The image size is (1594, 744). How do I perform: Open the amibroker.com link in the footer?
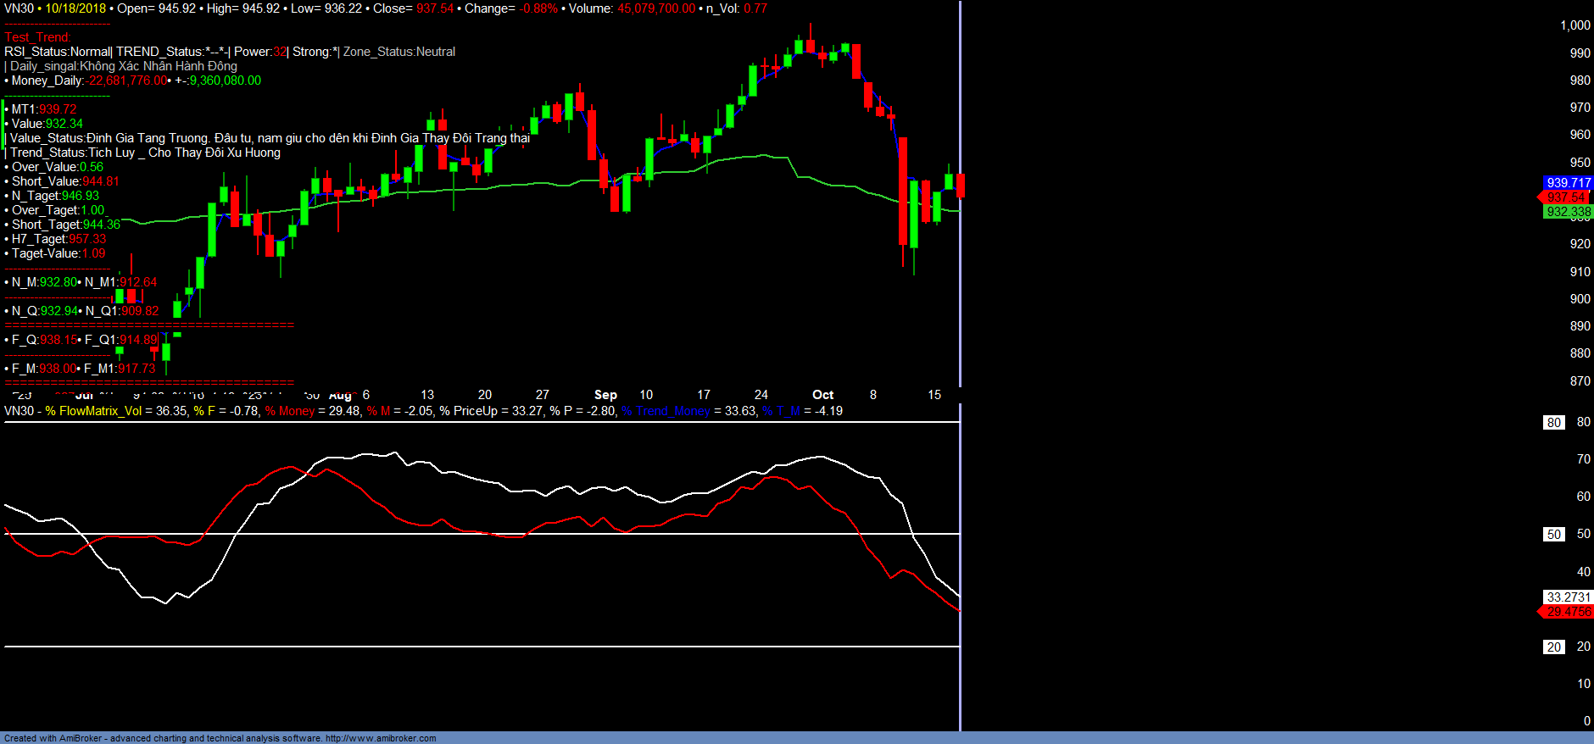coord(381,738)
